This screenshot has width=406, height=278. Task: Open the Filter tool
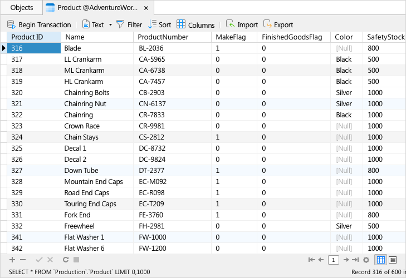point(129,24)
